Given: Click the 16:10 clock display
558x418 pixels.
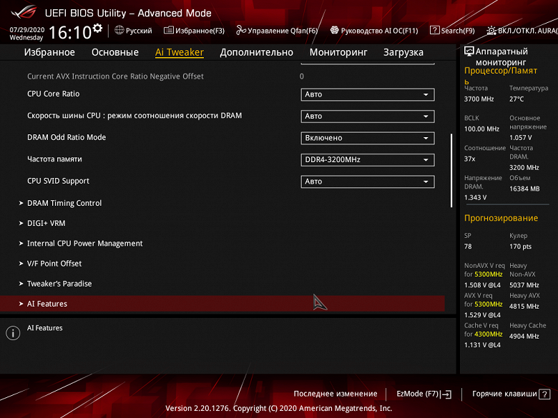Looking at the screenshot, I should coord(70,33).
